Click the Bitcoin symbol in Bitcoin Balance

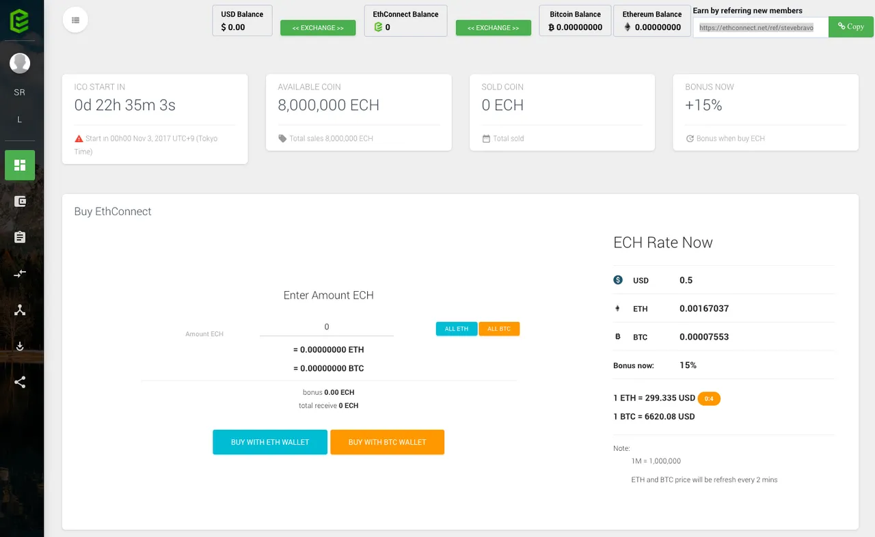[x=552, y=27]
